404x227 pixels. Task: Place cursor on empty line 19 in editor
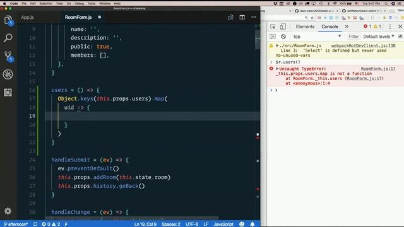152,116
